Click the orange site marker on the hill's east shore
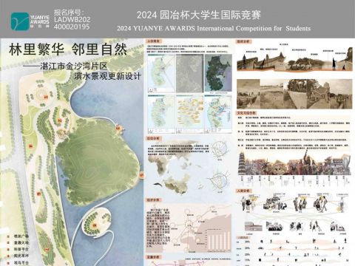Viewport: 355px width, 266px height. (141, 175)
